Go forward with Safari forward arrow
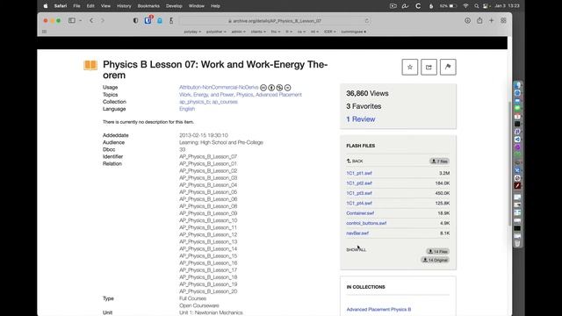Screen dimensions: 562x316 coord(103,21)
